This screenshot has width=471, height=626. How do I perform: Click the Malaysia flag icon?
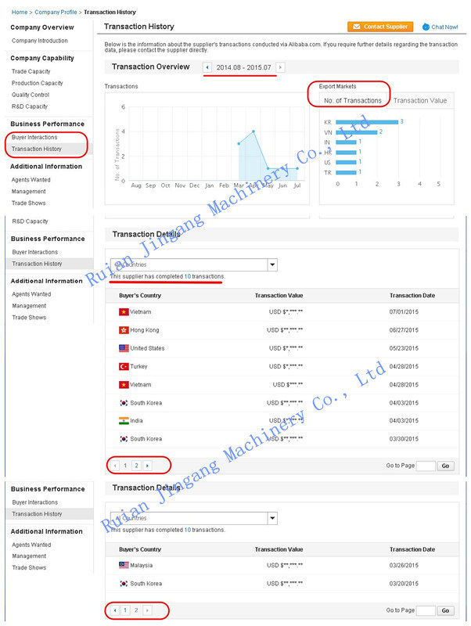click(x=124, y=565)
